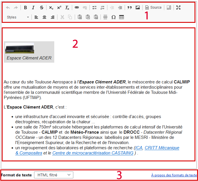Toggle bold formatting
Viewport: 198px width, 181px height.
click(25, 8)
